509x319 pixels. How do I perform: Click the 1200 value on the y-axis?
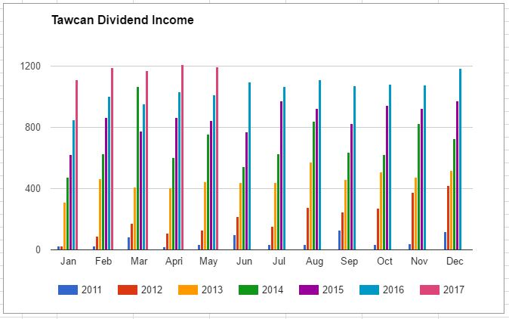(x=31, y=67)
